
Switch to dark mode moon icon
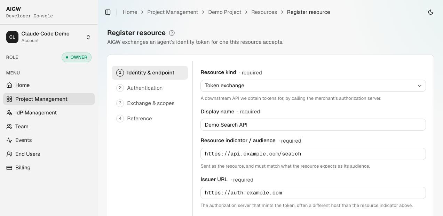(431, 12)
